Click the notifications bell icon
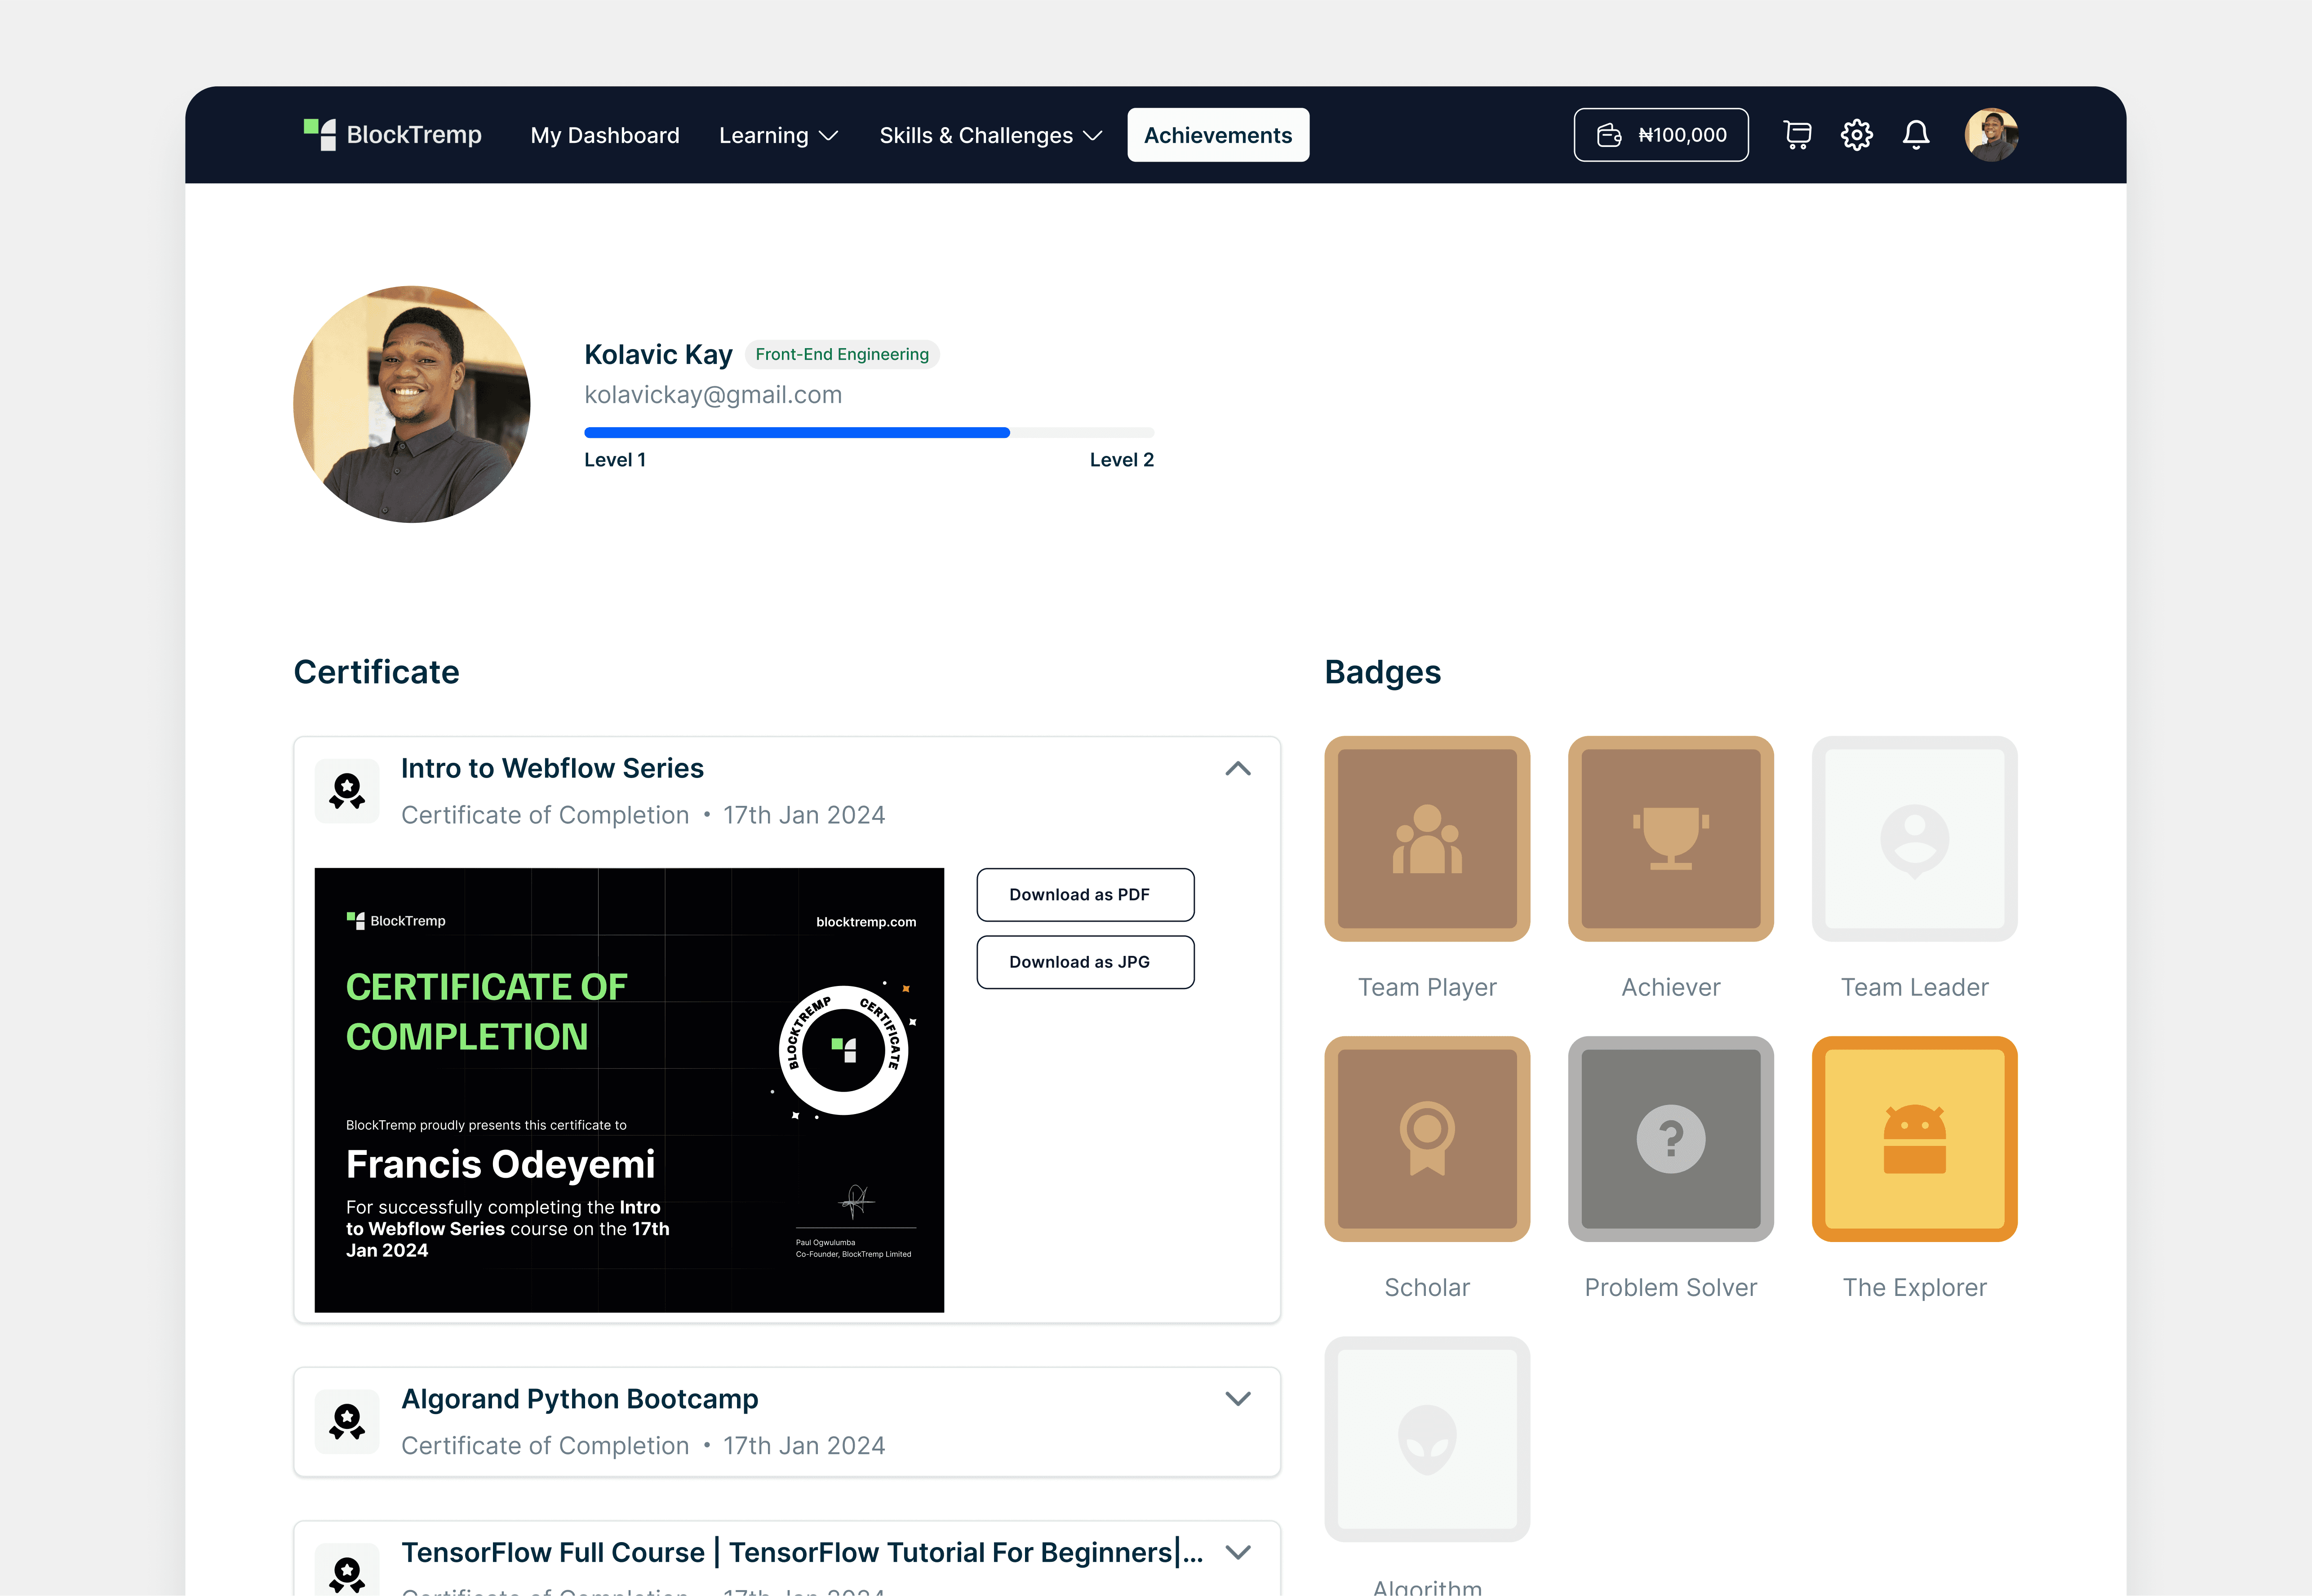 click(x=1916, y=135)
